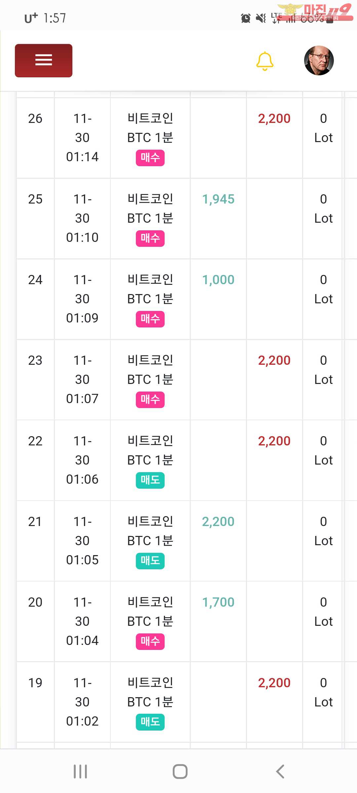
Task: Tap the Android recent apps button
Action: point(80,772)
